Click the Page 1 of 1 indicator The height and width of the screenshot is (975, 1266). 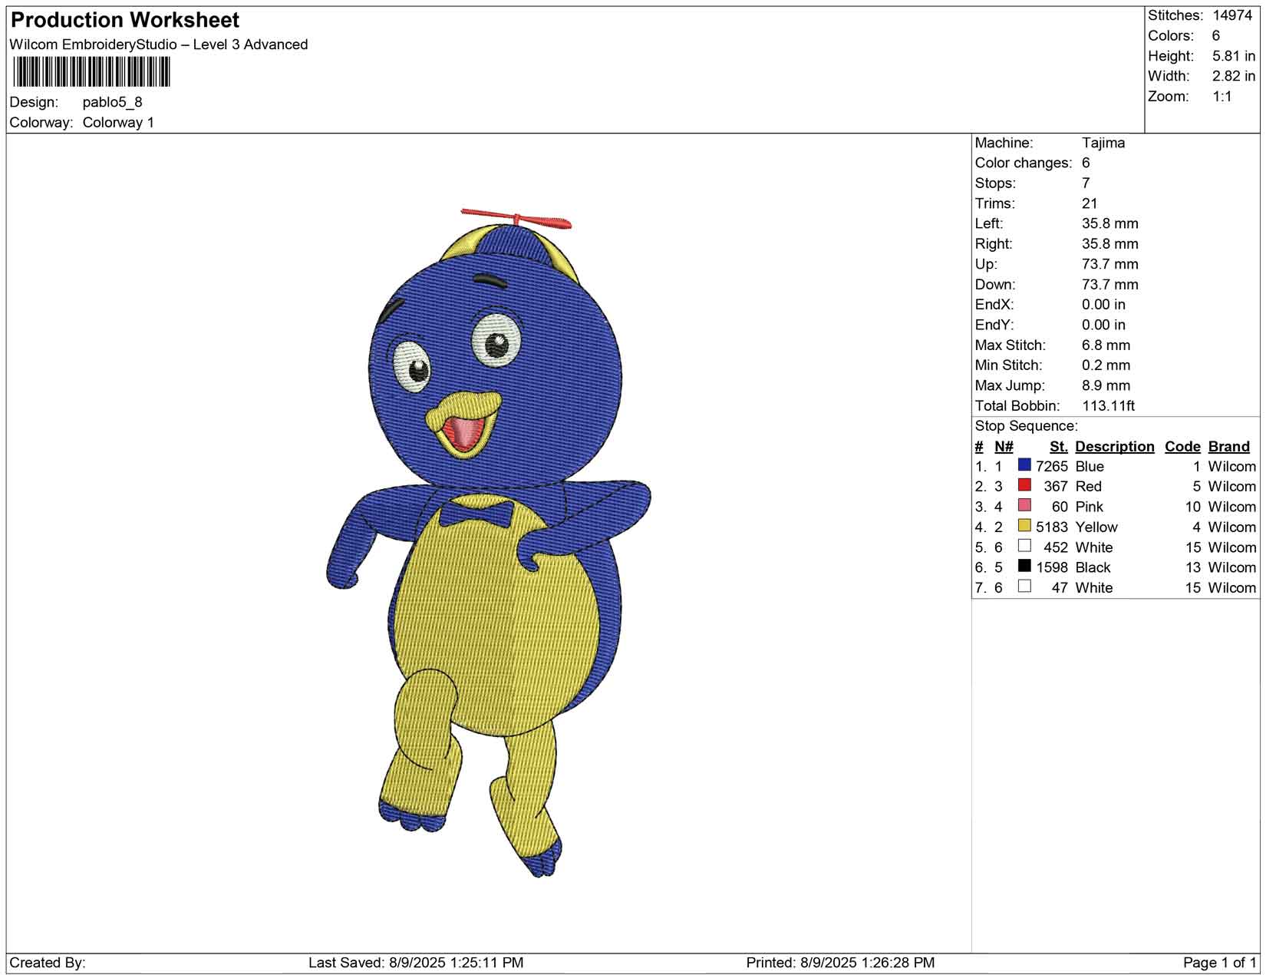pos(1219,963)
